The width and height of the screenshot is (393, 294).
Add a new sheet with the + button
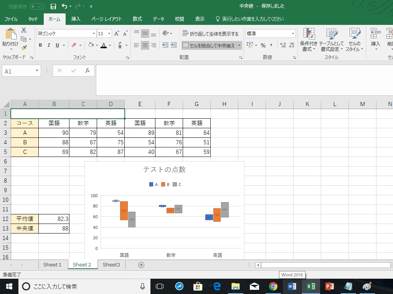(x=141, y=265)
